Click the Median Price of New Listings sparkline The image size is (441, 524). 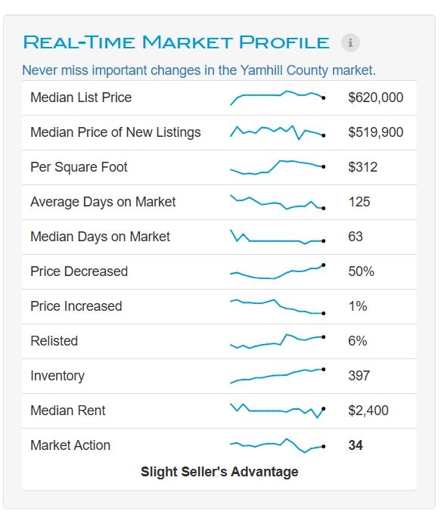coord(278,132)
